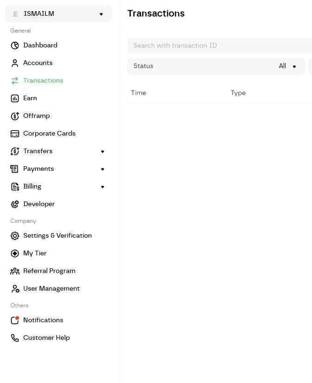Click the Time column header
This screenshot has height=383, width=312.
tap(138, 93)
